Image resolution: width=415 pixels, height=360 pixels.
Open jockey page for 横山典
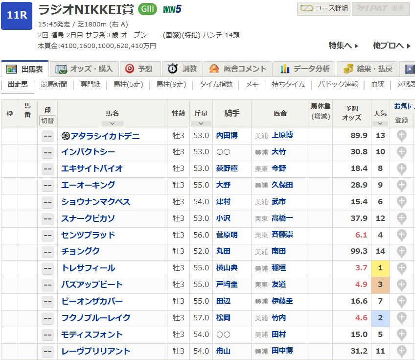[227, 268]
